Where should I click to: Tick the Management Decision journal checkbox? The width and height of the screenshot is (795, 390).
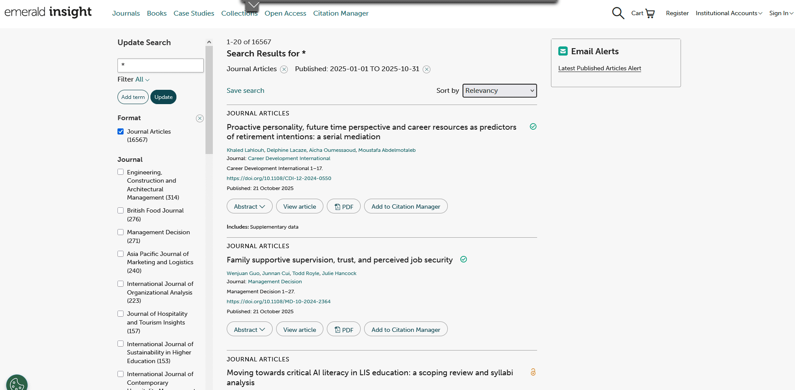tap(121, 232)
